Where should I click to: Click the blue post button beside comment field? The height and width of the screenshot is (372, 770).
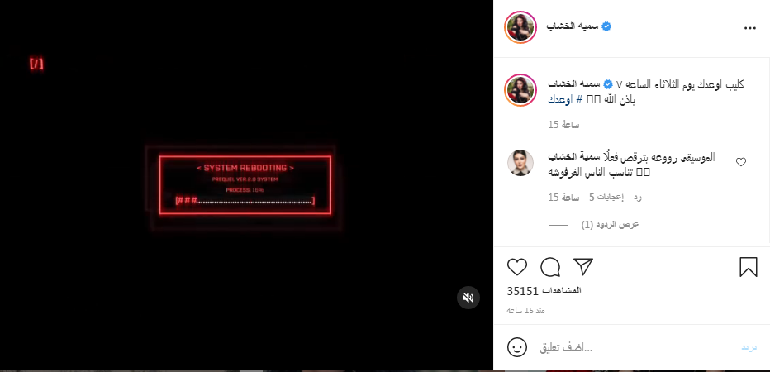(749, 348)
